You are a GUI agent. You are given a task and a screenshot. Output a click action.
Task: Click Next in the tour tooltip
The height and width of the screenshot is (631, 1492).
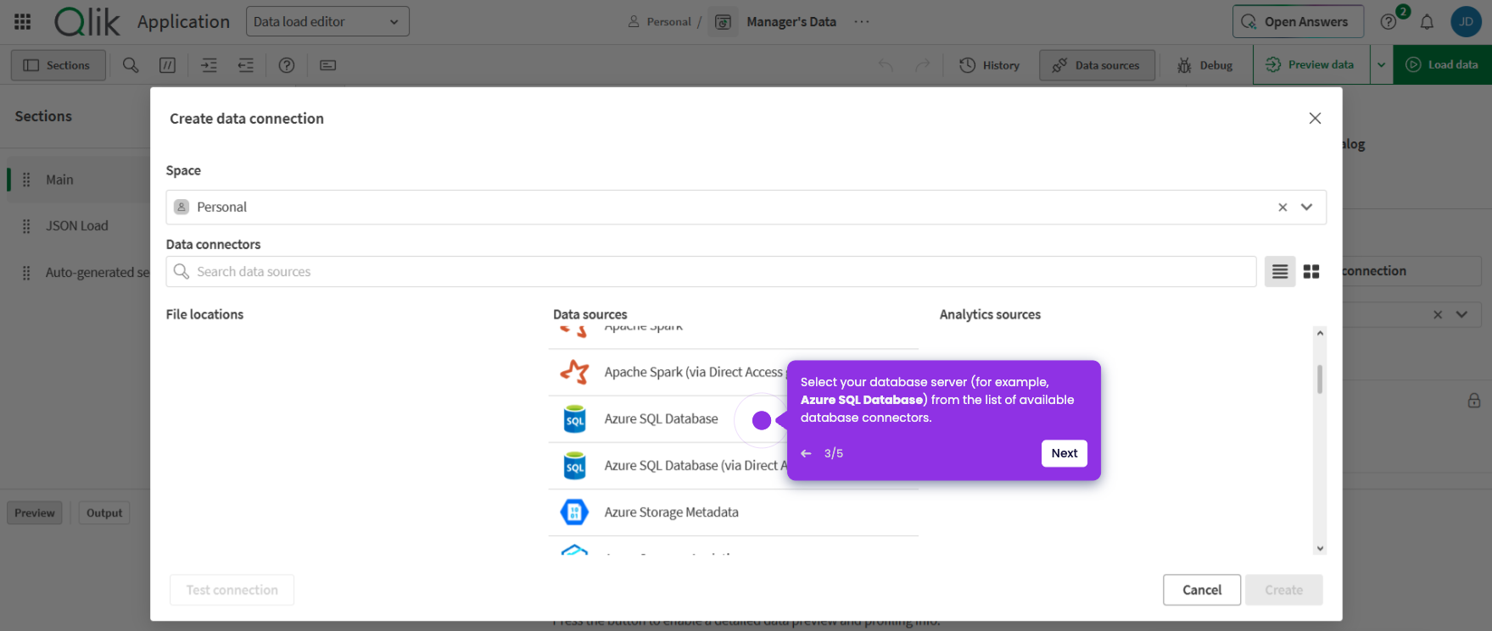point(1065,453)
